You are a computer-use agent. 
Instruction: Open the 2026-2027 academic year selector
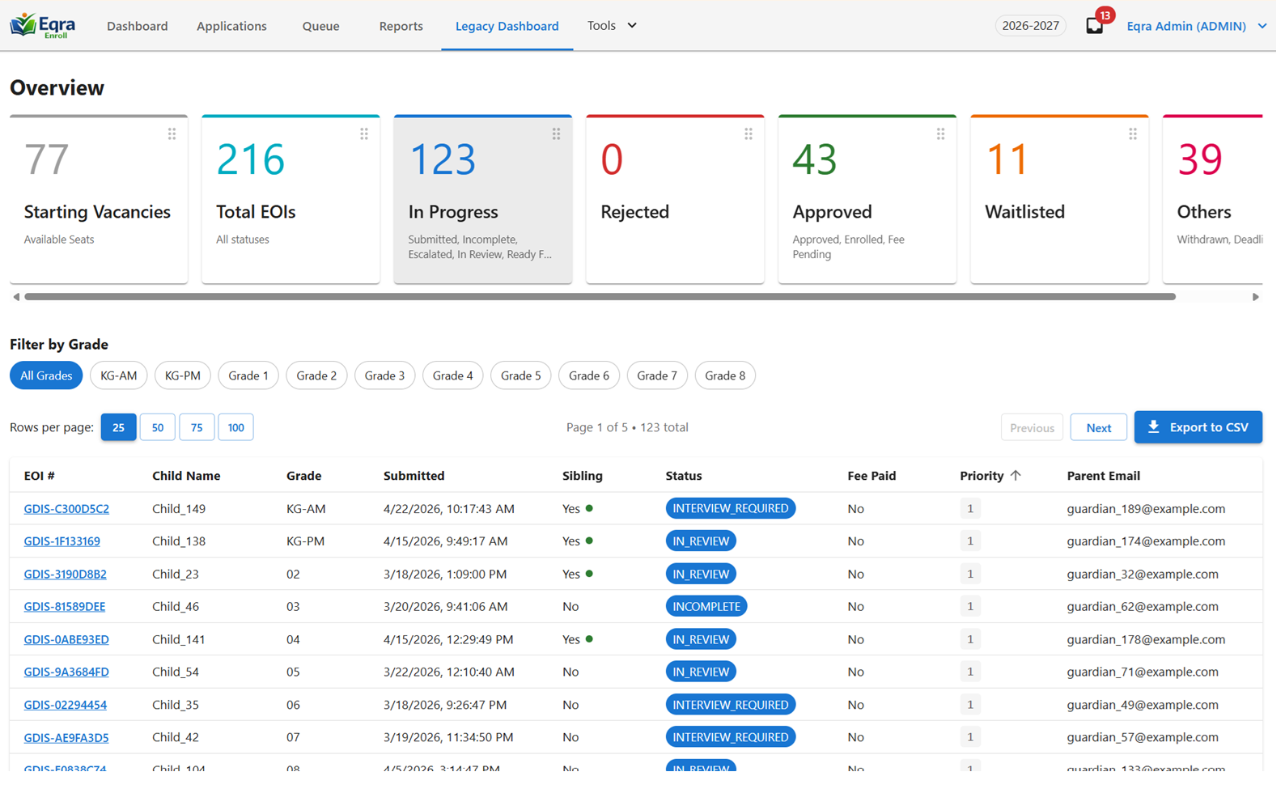pos(1030,26)
